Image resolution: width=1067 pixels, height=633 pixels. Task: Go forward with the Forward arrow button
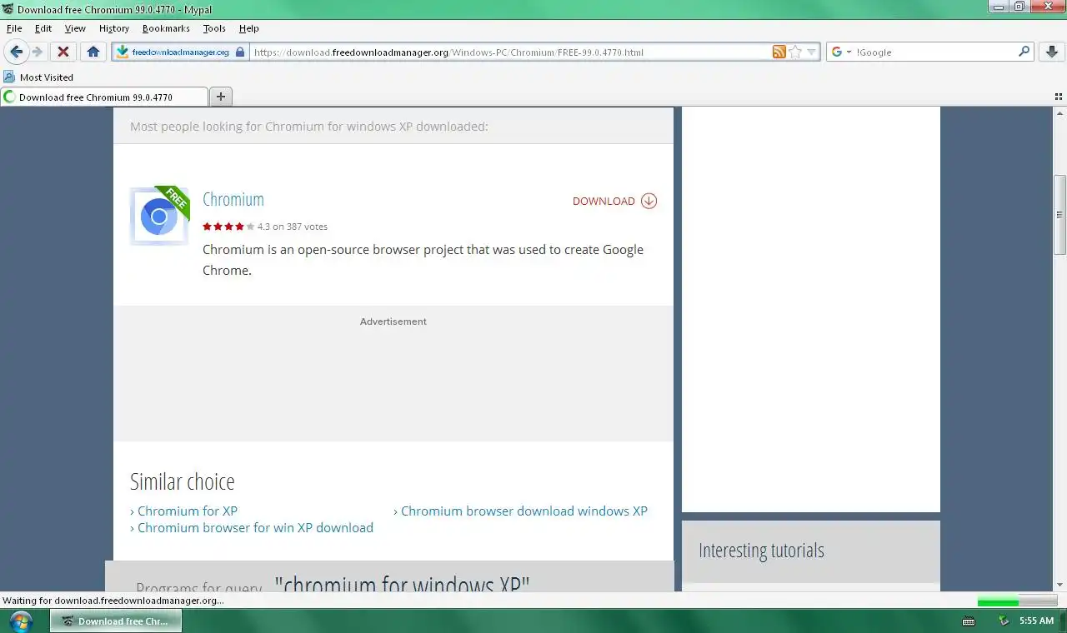pyautogui.click(x=37, y=52)
